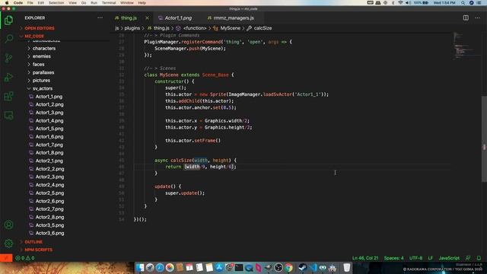Open Actor3_6.png in the explorer
Image resolution: width=487 pixels, height=274 pixels.
[x=49, y=233]
